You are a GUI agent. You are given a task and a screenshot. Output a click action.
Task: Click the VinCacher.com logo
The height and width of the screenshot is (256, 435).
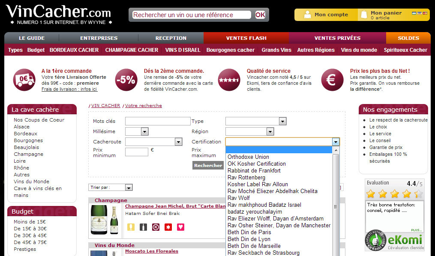point(59,15)
